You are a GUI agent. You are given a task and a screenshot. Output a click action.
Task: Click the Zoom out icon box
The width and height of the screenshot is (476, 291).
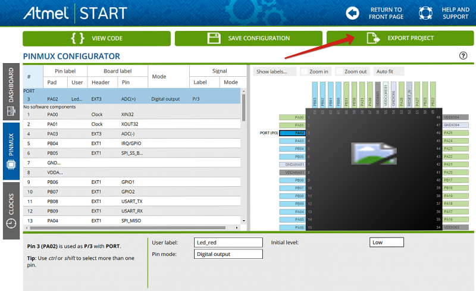click(x=339, y=71)
